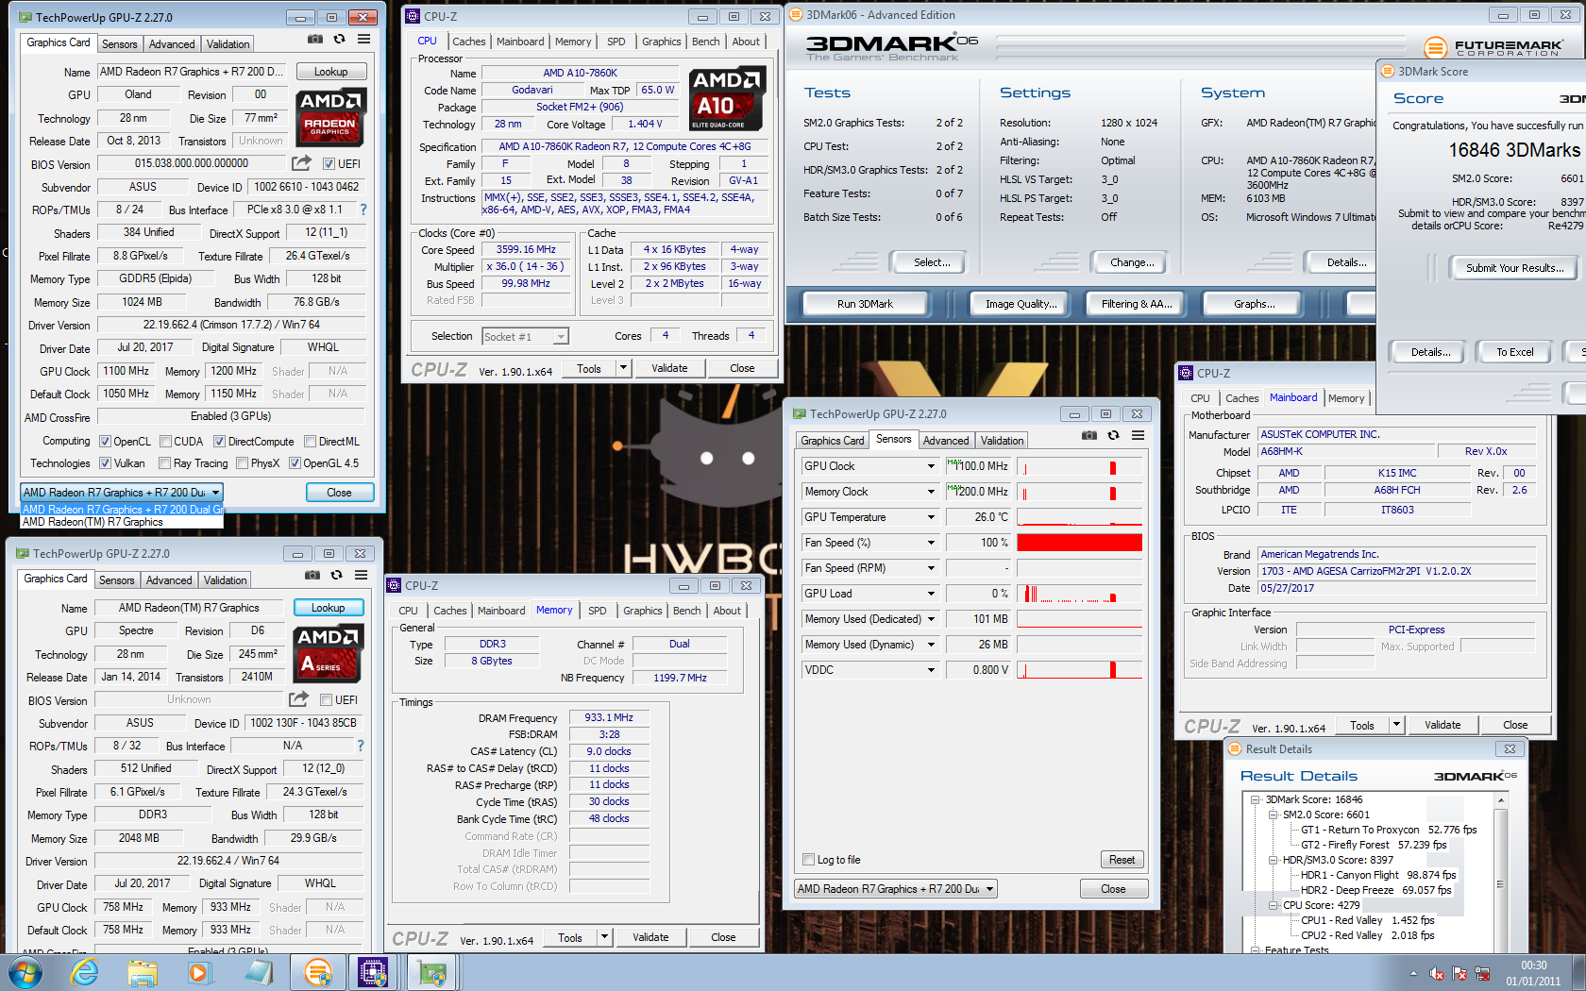Open the GPU Temperature sensor dropdown
1586x991 pixels.
click(x=931, y=517)
